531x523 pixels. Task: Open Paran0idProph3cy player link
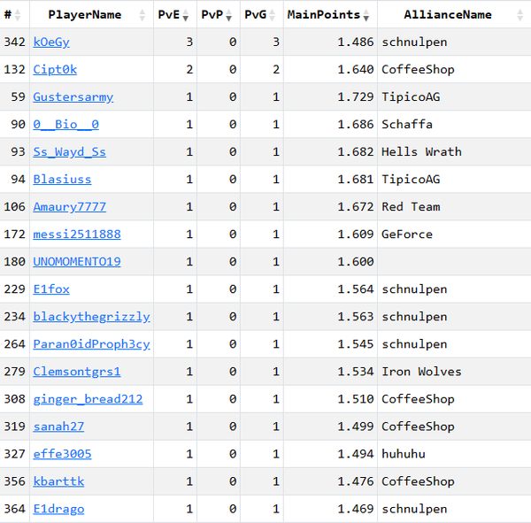click(x=92, y=344)
